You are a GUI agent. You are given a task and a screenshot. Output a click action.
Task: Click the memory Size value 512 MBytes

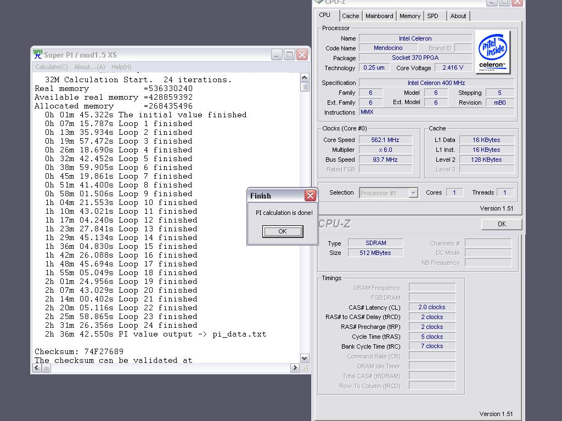pyautogui.click(x=375, y=253)
